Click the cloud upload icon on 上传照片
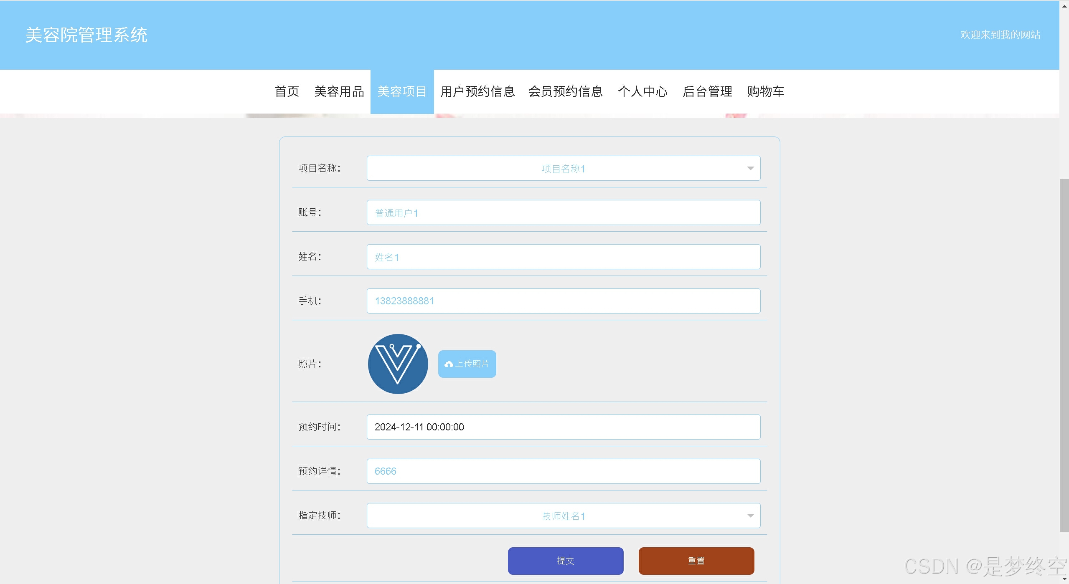The height and width of the screenshot is (584, 1069). pyautogui.click(x=449, y=364)
